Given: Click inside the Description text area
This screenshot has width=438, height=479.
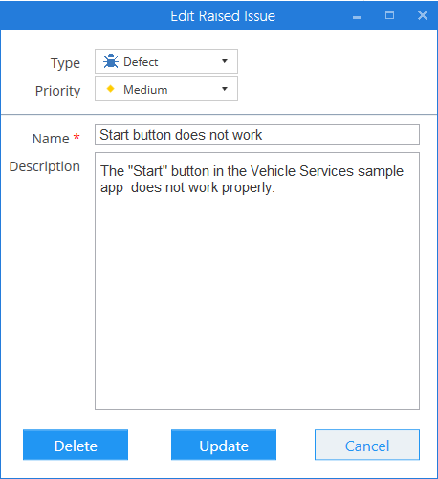Looking at the screenshot, I should [x=257, y=281].
